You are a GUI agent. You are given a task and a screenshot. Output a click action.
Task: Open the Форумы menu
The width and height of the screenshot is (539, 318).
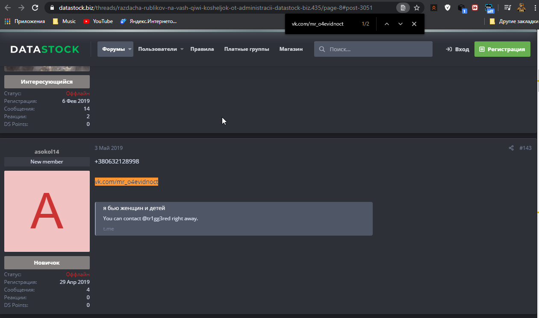pyautogui.click(x=113, y=49)
